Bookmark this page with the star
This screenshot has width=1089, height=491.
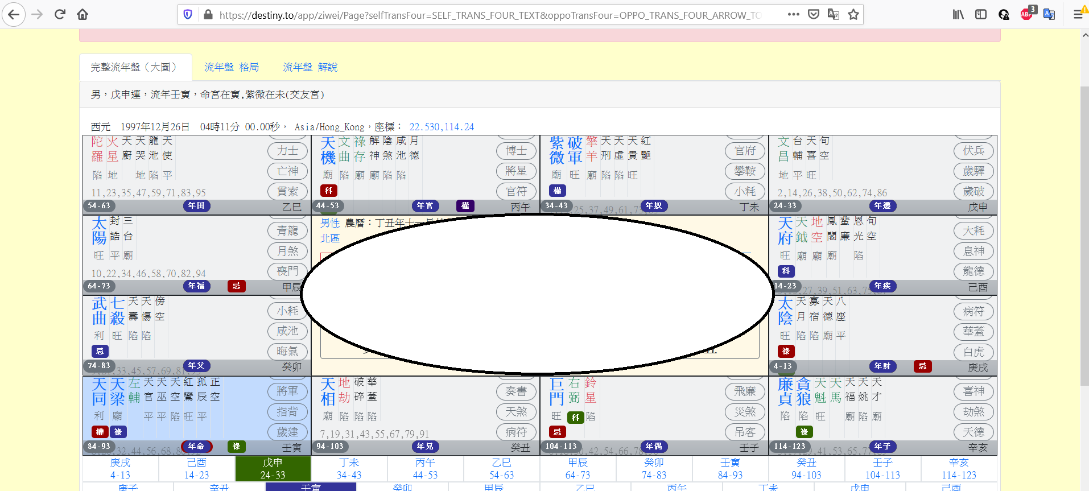(853, 15)
